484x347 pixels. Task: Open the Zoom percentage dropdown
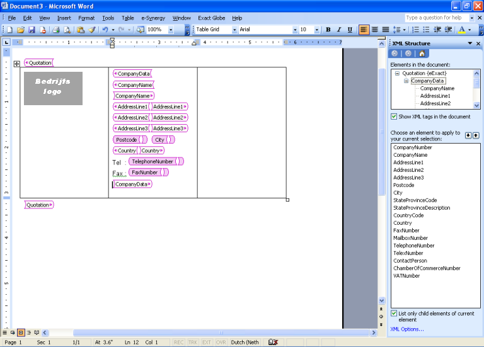coord(171,30)
